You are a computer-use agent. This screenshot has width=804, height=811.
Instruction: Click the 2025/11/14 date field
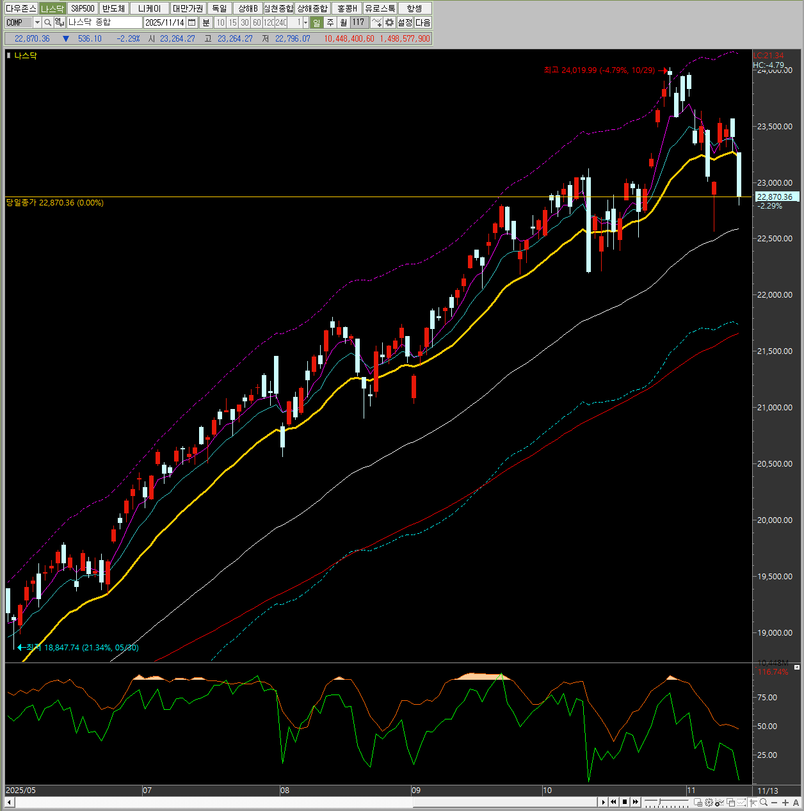click(165, 22)
